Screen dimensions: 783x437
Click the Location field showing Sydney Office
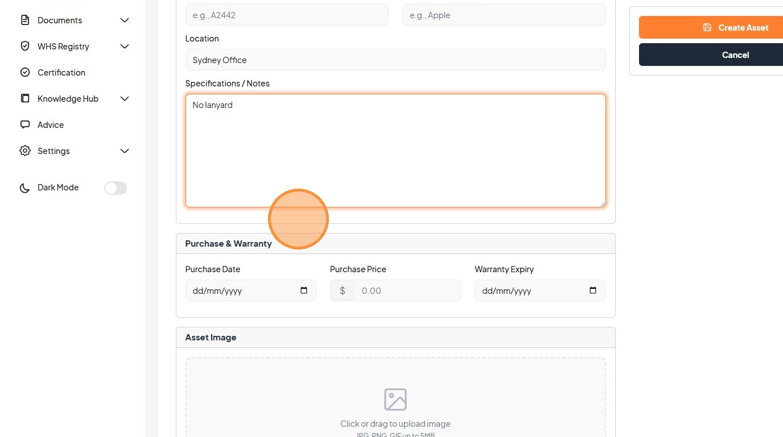[395, 60]
